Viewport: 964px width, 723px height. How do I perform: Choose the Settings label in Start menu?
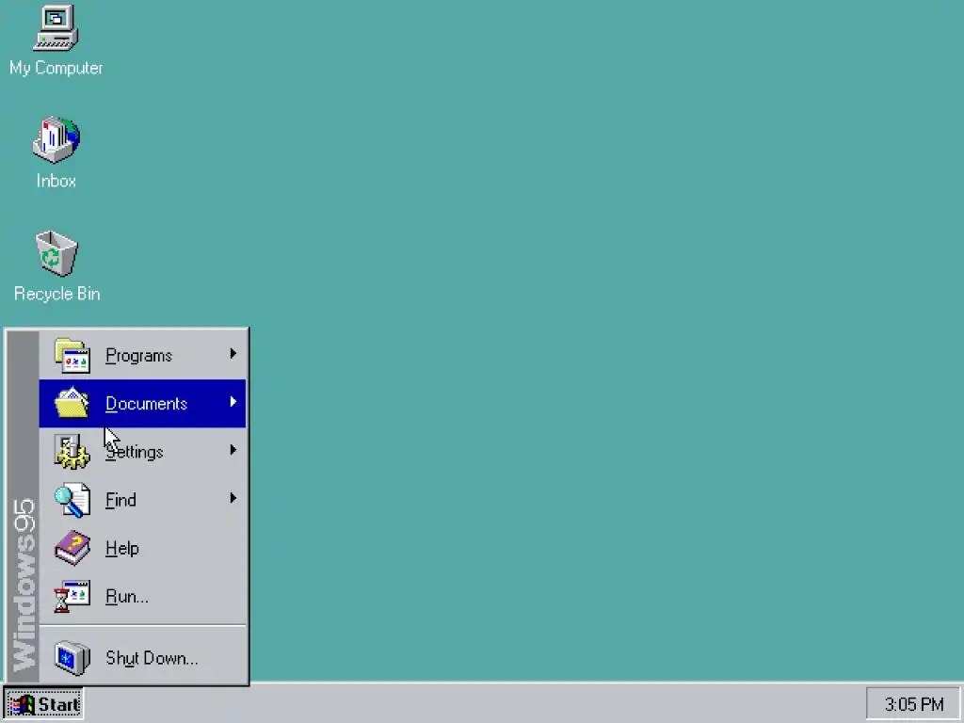coord(135,453)
